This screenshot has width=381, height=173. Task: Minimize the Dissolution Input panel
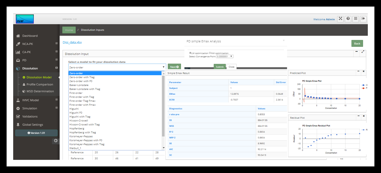(356, 52)
